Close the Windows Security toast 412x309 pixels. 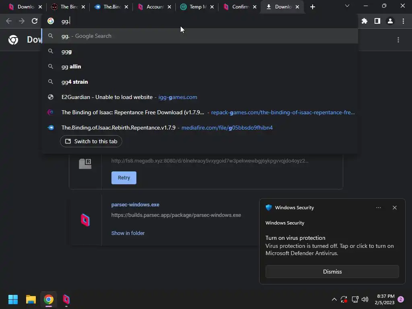coord(395,208)
